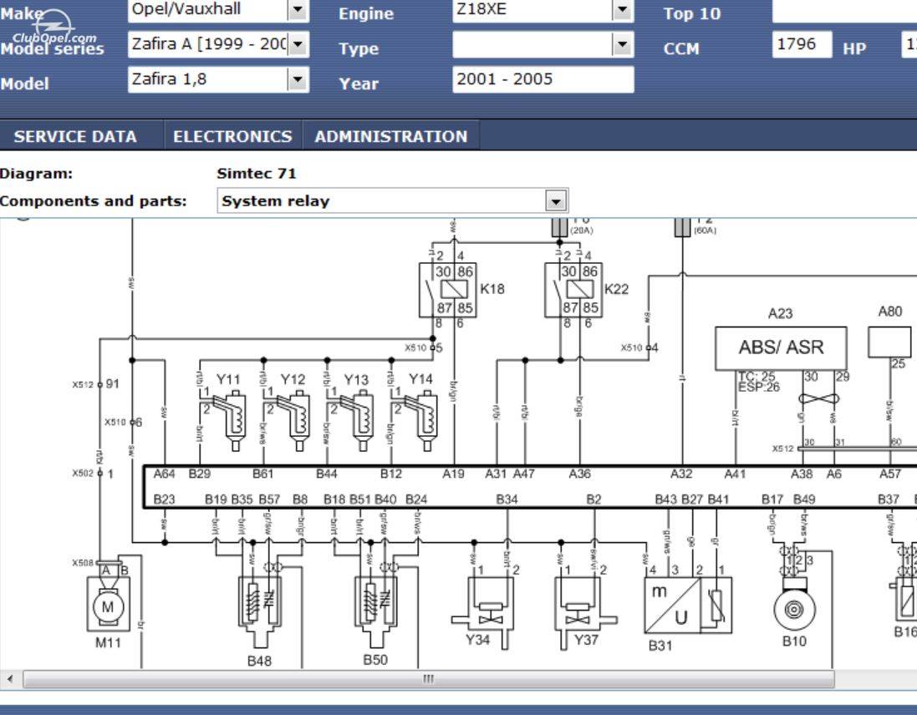Screen dimensions: 917x715
Task: Click the ClubOpel.com logo
Action: [54, 28]
